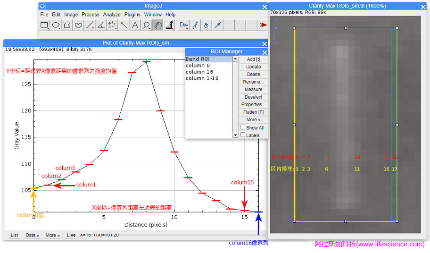Click the Measure button in ROI Manager
Image resolution: width=430 pixels, height=253 pixels.
(253, 89)
